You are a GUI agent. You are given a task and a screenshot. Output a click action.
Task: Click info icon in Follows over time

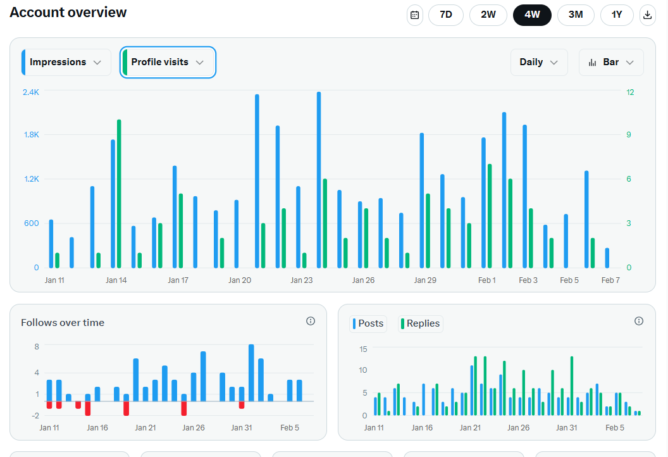[x=311, y=321]
